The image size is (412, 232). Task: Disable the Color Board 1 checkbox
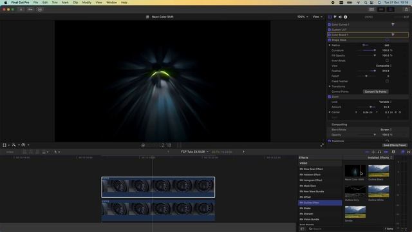(x=329, y=35)
